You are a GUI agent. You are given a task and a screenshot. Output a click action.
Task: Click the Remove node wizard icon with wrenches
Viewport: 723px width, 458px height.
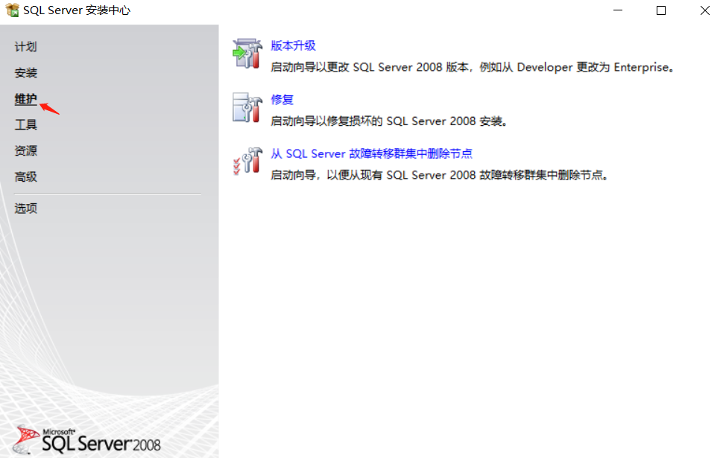pyautogui.click(x=246, y=161)
